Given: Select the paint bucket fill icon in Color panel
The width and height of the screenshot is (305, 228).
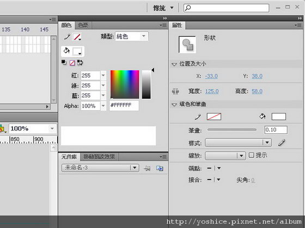Looking at the screenshot, I should (x=66, y=51).
